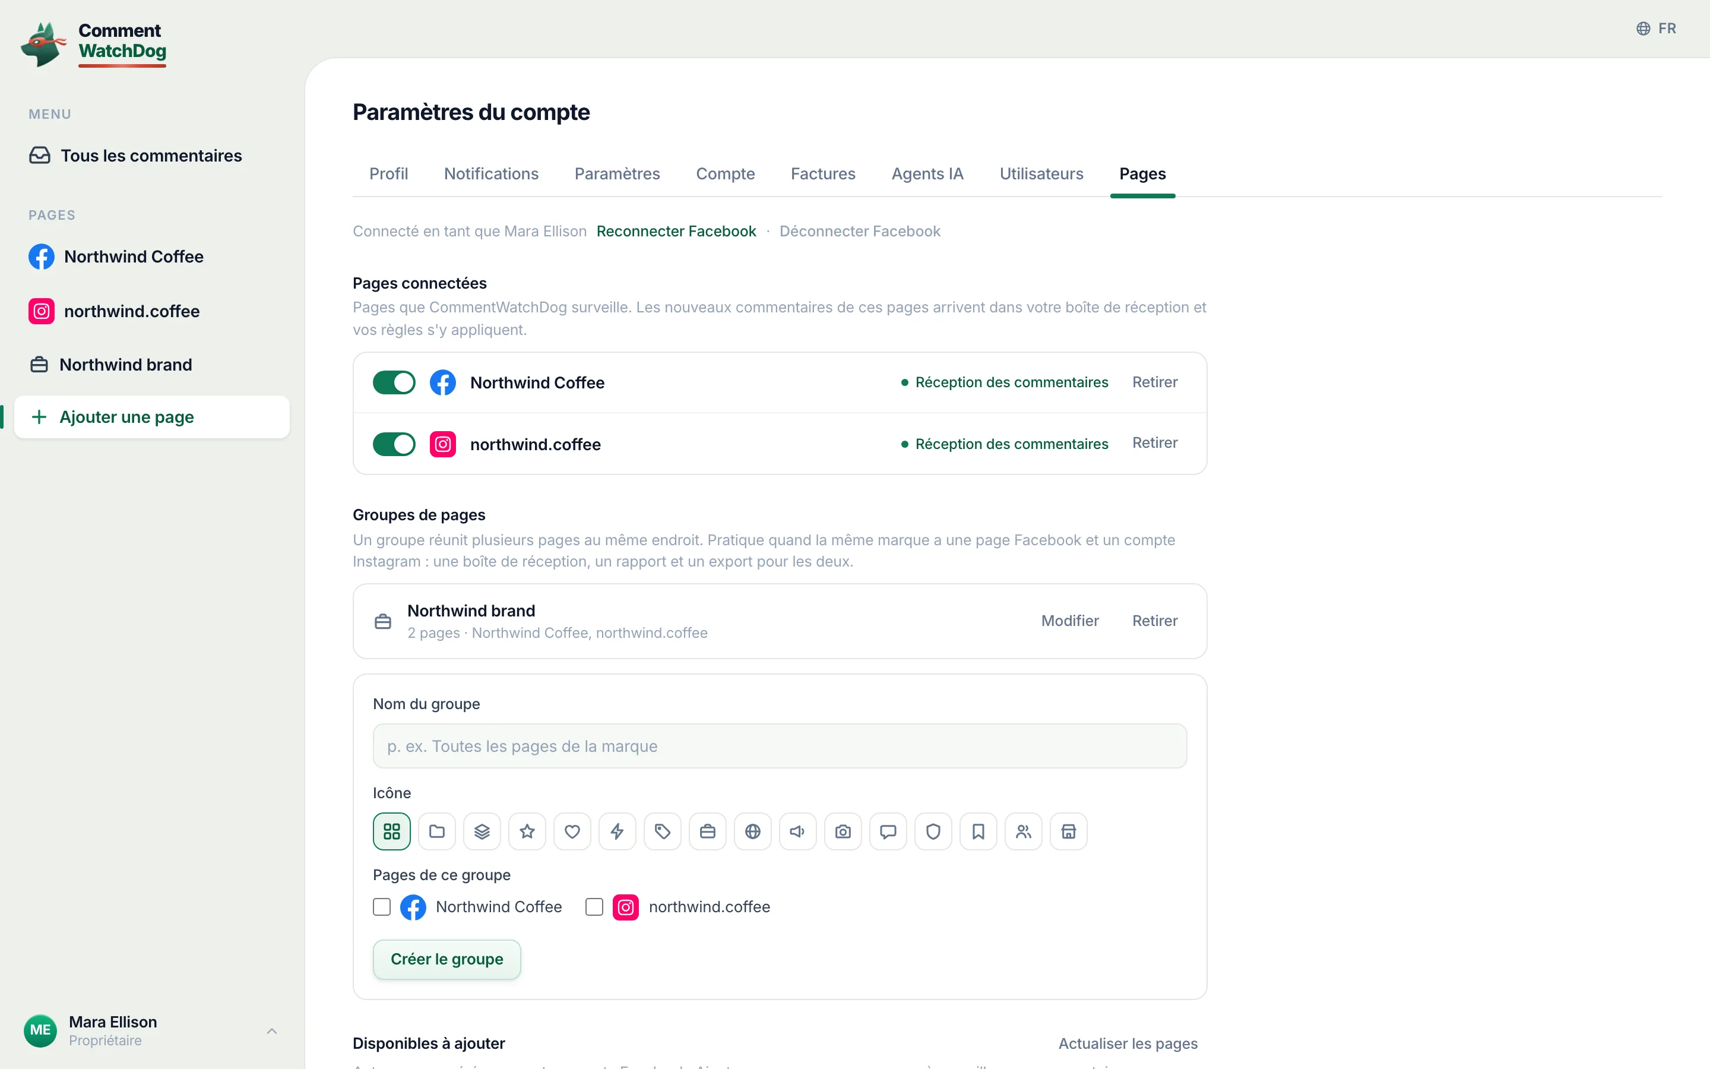Open the Factures tab

tap(822, 174)
